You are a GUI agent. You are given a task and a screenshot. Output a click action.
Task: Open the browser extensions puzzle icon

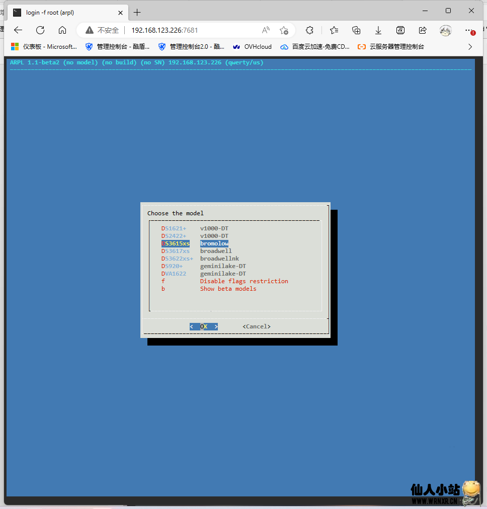click(x=310, y=30)
